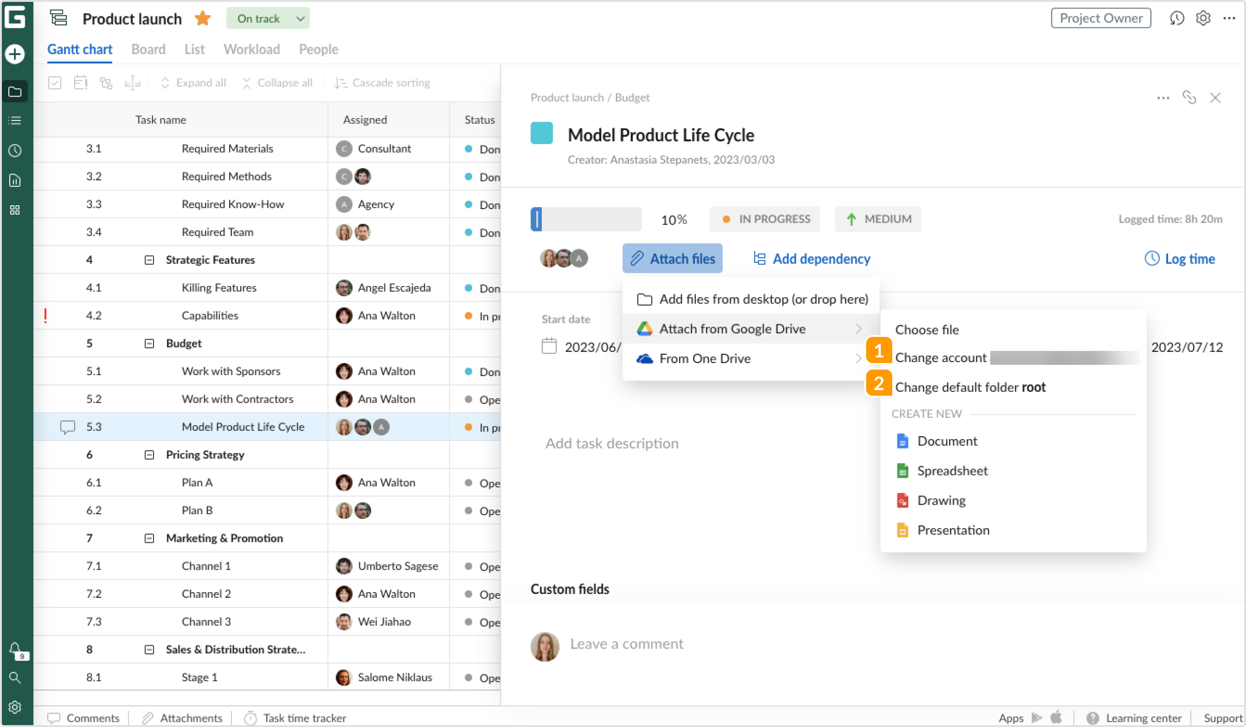Switch to the Workload tab

[x=252, y=49]
